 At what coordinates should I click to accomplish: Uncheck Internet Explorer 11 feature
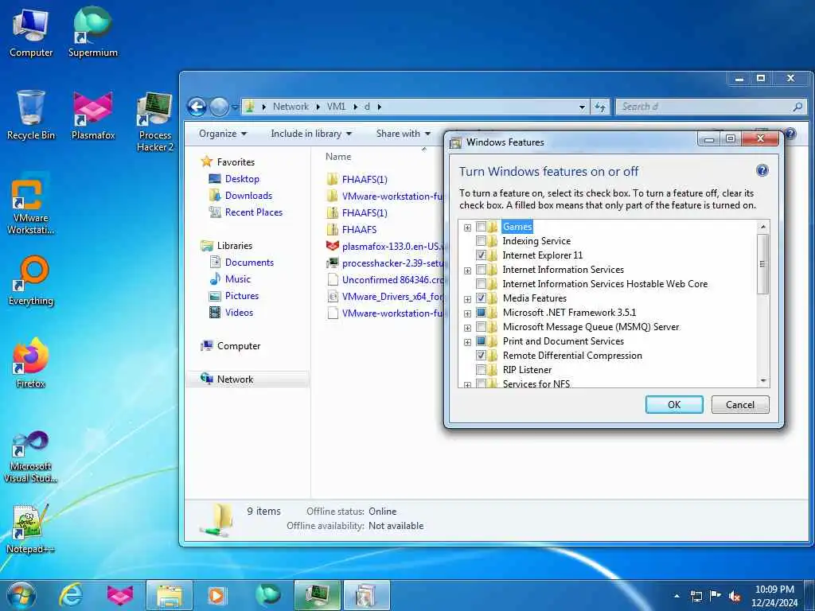click(x=481, y=255)
